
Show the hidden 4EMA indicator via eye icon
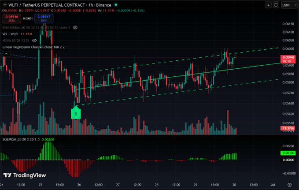tap(34, 41)
